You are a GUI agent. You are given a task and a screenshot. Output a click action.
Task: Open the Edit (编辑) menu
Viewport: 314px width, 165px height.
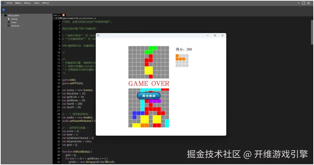[x=18, y=3]
